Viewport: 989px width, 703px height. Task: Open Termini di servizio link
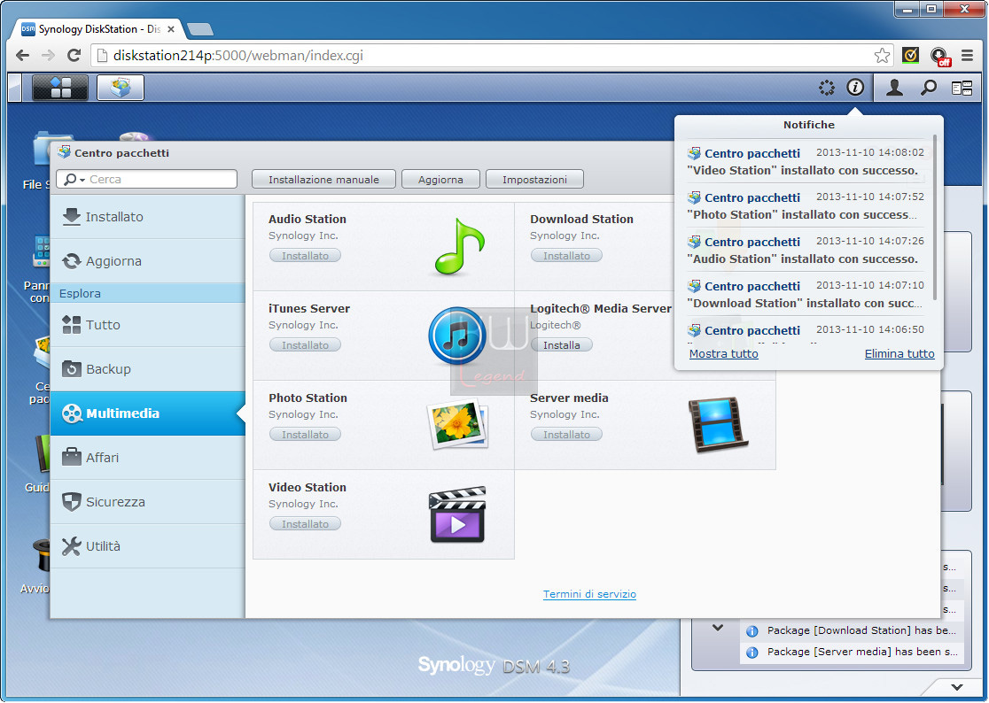(x=589, y=594)
